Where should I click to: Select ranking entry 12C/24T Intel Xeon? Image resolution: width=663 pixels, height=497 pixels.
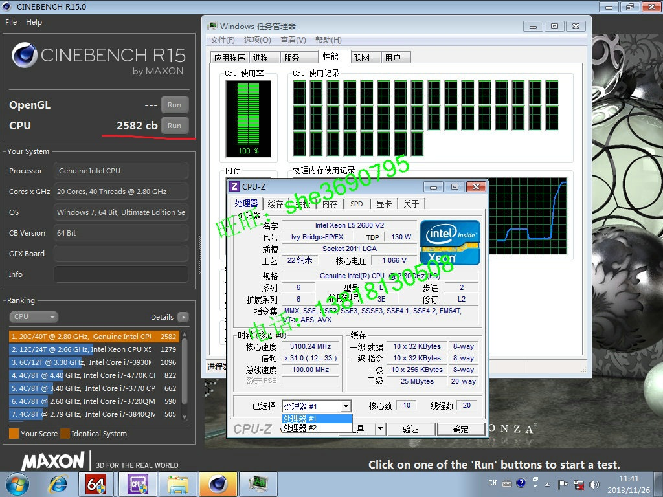click(x=94, y=349)
